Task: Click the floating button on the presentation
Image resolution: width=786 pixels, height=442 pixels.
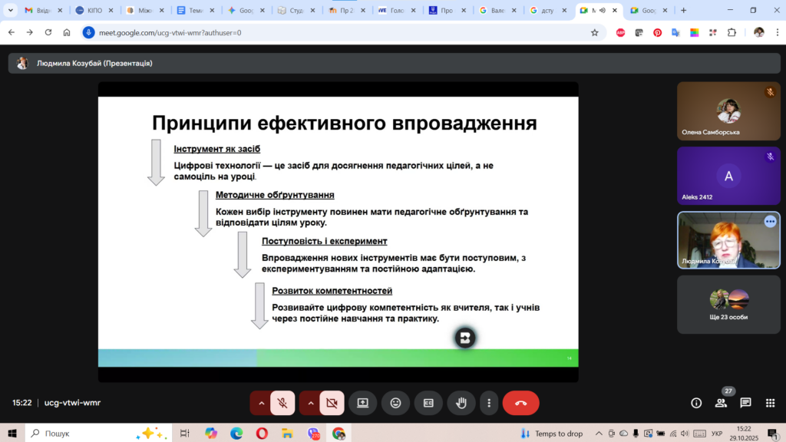Action: pyautogui.click(x=465, y=338)
